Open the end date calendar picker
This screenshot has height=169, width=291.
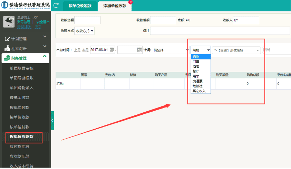pyautogui.click(x=139, y=50)
